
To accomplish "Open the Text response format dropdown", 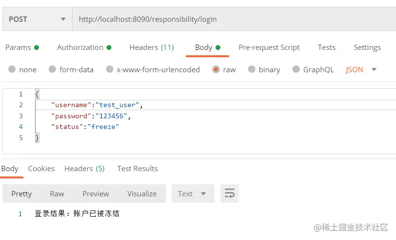I will [x=193, y=193].
